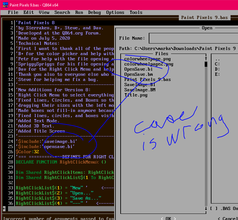Choose the E: drive entry
The height and width of the screenshot is (220, 238).
pyautogui.click(x=217, y=74)
